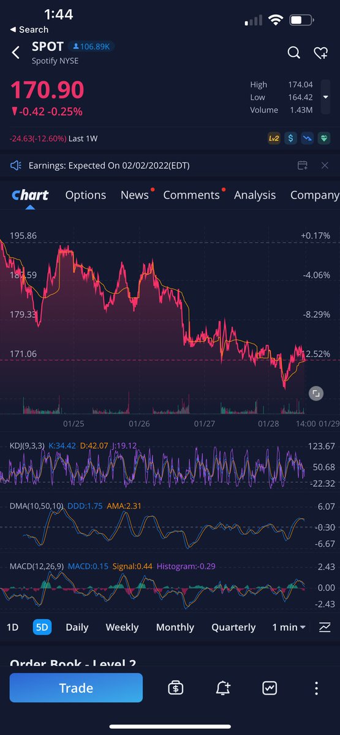Expand the High/Low/Volume details arrow
340x735 pixels.
click(x=326, y=97)
